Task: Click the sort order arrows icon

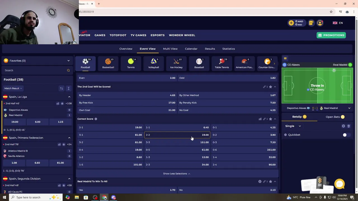Action: pyautogui.click(x=61, y=88)
